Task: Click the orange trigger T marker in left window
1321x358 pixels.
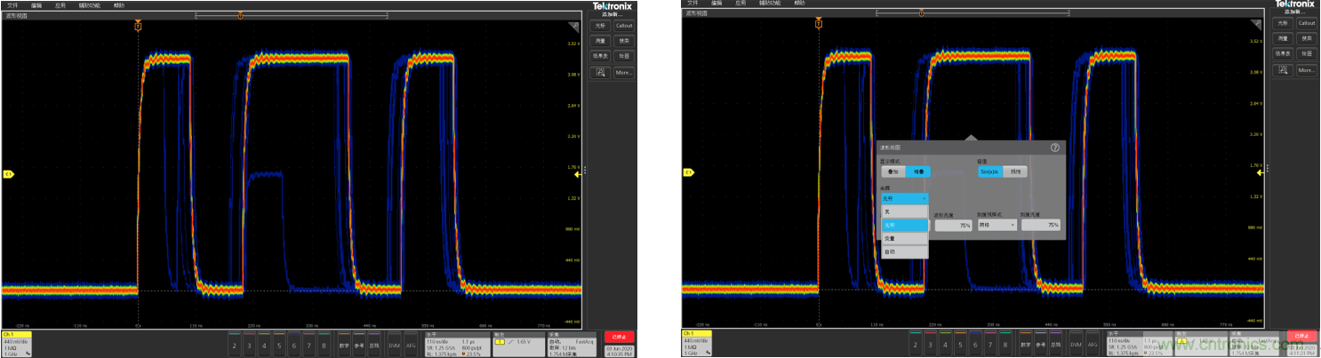Action: point(138,27)
